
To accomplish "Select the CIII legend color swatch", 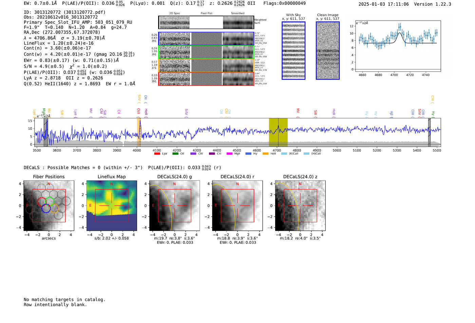I will (x=212, y=154).
